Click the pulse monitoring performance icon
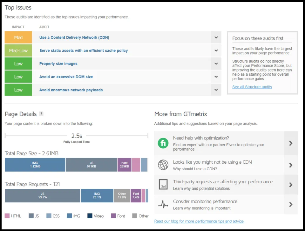 [163, 204]
